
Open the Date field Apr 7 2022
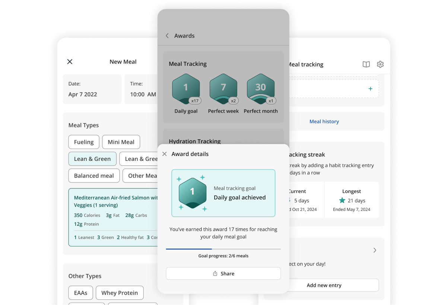click(x=92, y=89)
